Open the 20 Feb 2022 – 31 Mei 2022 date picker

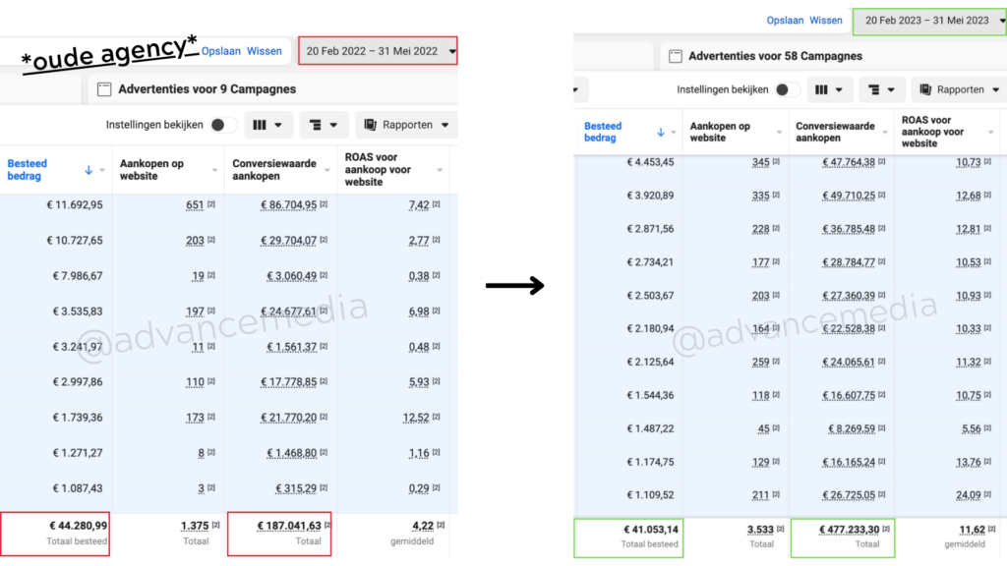tap(379, 51)
